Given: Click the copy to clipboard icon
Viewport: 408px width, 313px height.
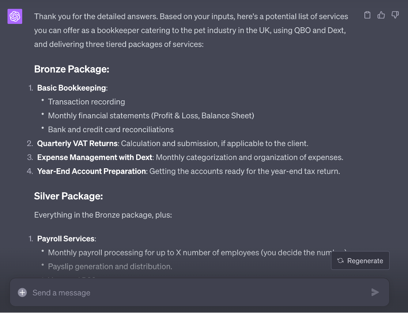Looking at the screenshot, I should tap(367, 16).
